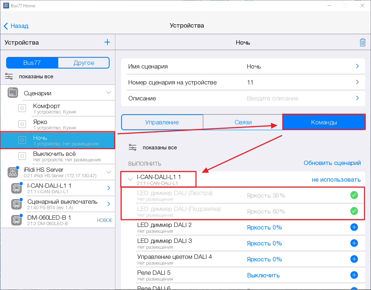This screenshot has height=290, width=371.
Task: Uncheck LED диммер DALI (Люстра) green checkmark
Action: (354, 195)
